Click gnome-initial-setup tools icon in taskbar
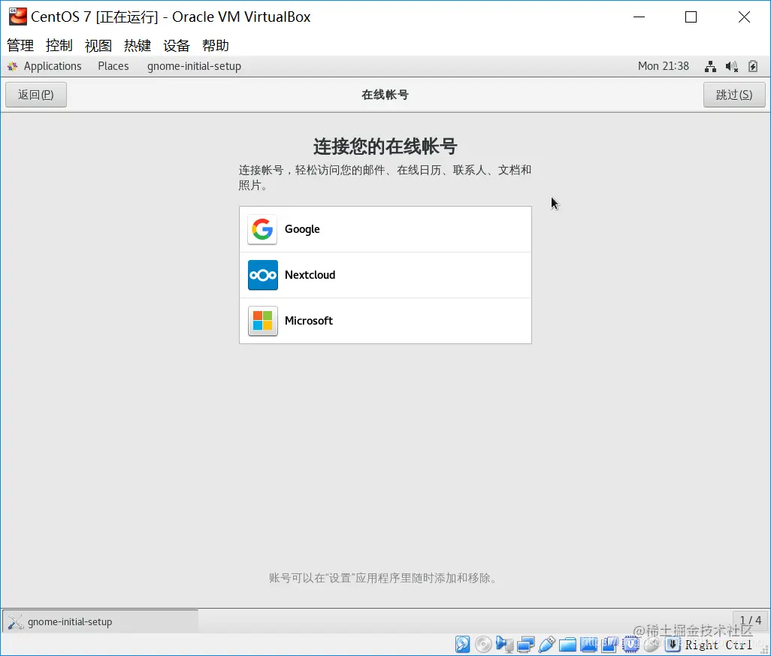This screenshot has height=656, width=771. (16, 621)
